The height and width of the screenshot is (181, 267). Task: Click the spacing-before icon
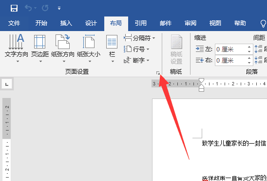click(x=259, y=49)
